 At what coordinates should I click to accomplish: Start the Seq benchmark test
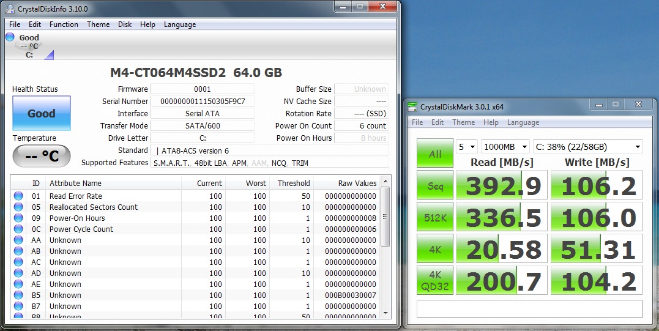pyautogui.click(x=435, y=185)
